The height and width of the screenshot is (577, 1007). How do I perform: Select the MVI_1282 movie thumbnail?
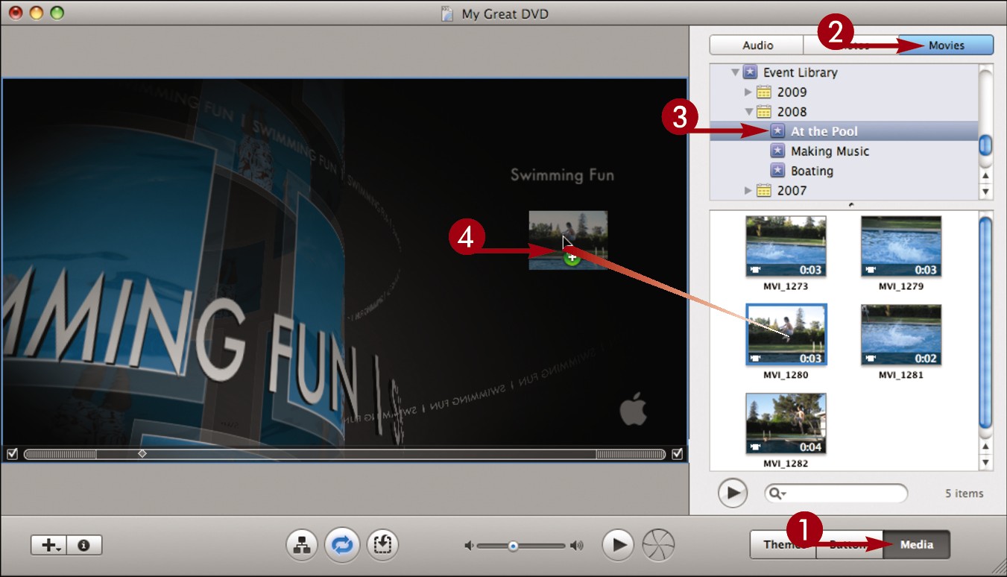786,423
